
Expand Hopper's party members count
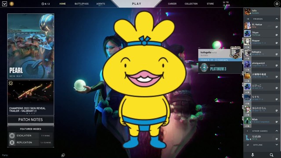tap(247, 47)
